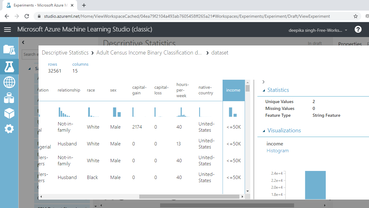Viewport: 369px width, 208px height.
Task: Select the race column header
Action: 91,90
